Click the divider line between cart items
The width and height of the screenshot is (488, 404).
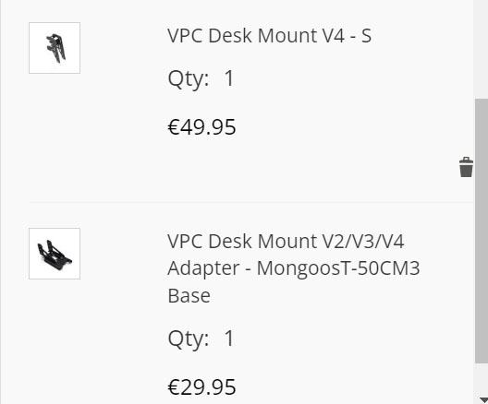pyautogui.click(x=251, y=202)
